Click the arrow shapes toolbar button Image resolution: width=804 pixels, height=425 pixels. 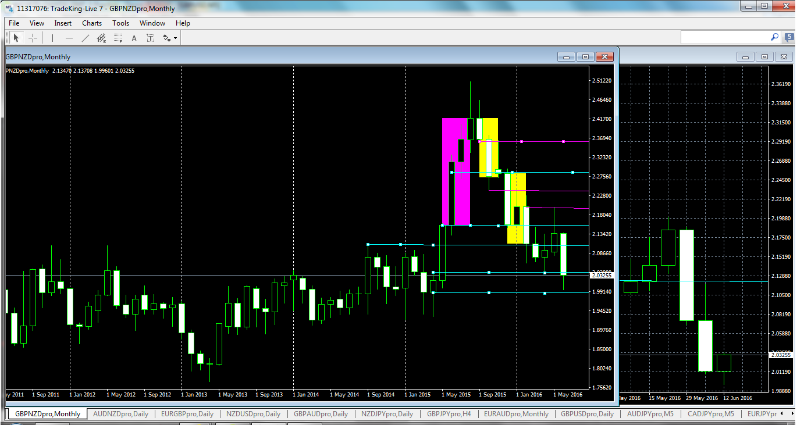(x=166, y=37)
